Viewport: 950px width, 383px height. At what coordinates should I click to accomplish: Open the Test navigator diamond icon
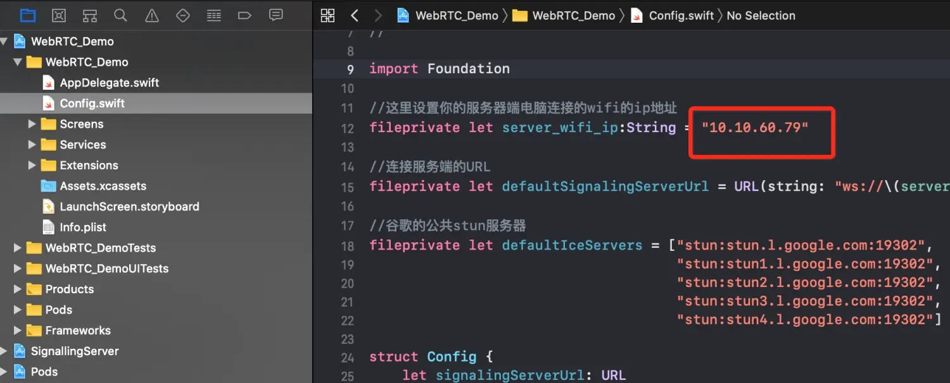[183, 15]
